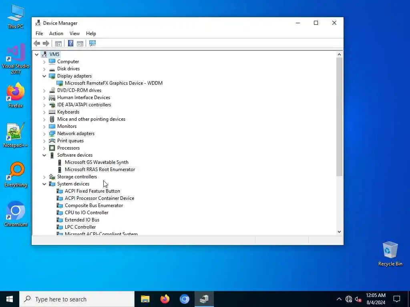Click the Network adapters category icon
Image resolution: width=410 pixels, height=307 pixels.
tap(52, 134)
